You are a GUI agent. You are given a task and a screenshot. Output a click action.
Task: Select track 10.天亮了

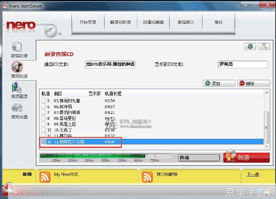[63, 130]
